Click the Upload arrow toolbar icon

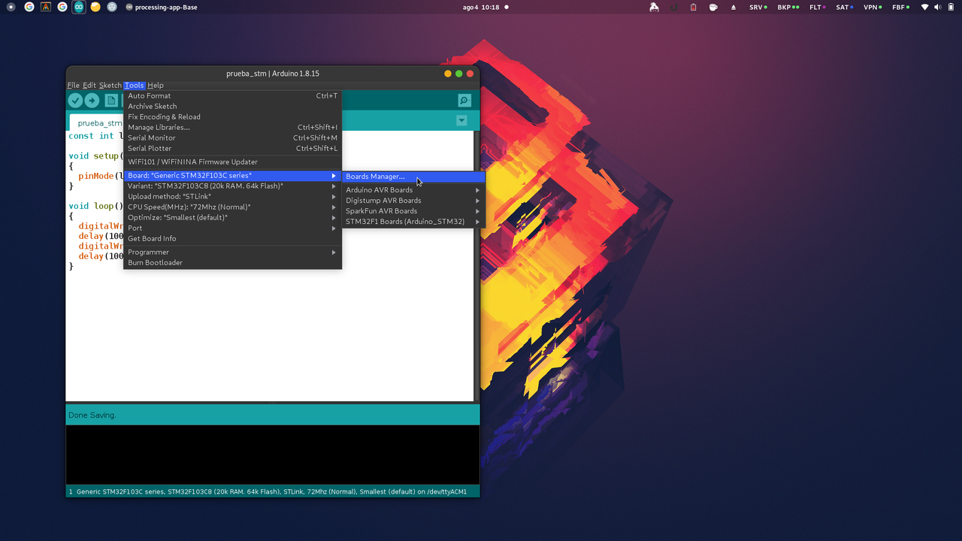92,100
